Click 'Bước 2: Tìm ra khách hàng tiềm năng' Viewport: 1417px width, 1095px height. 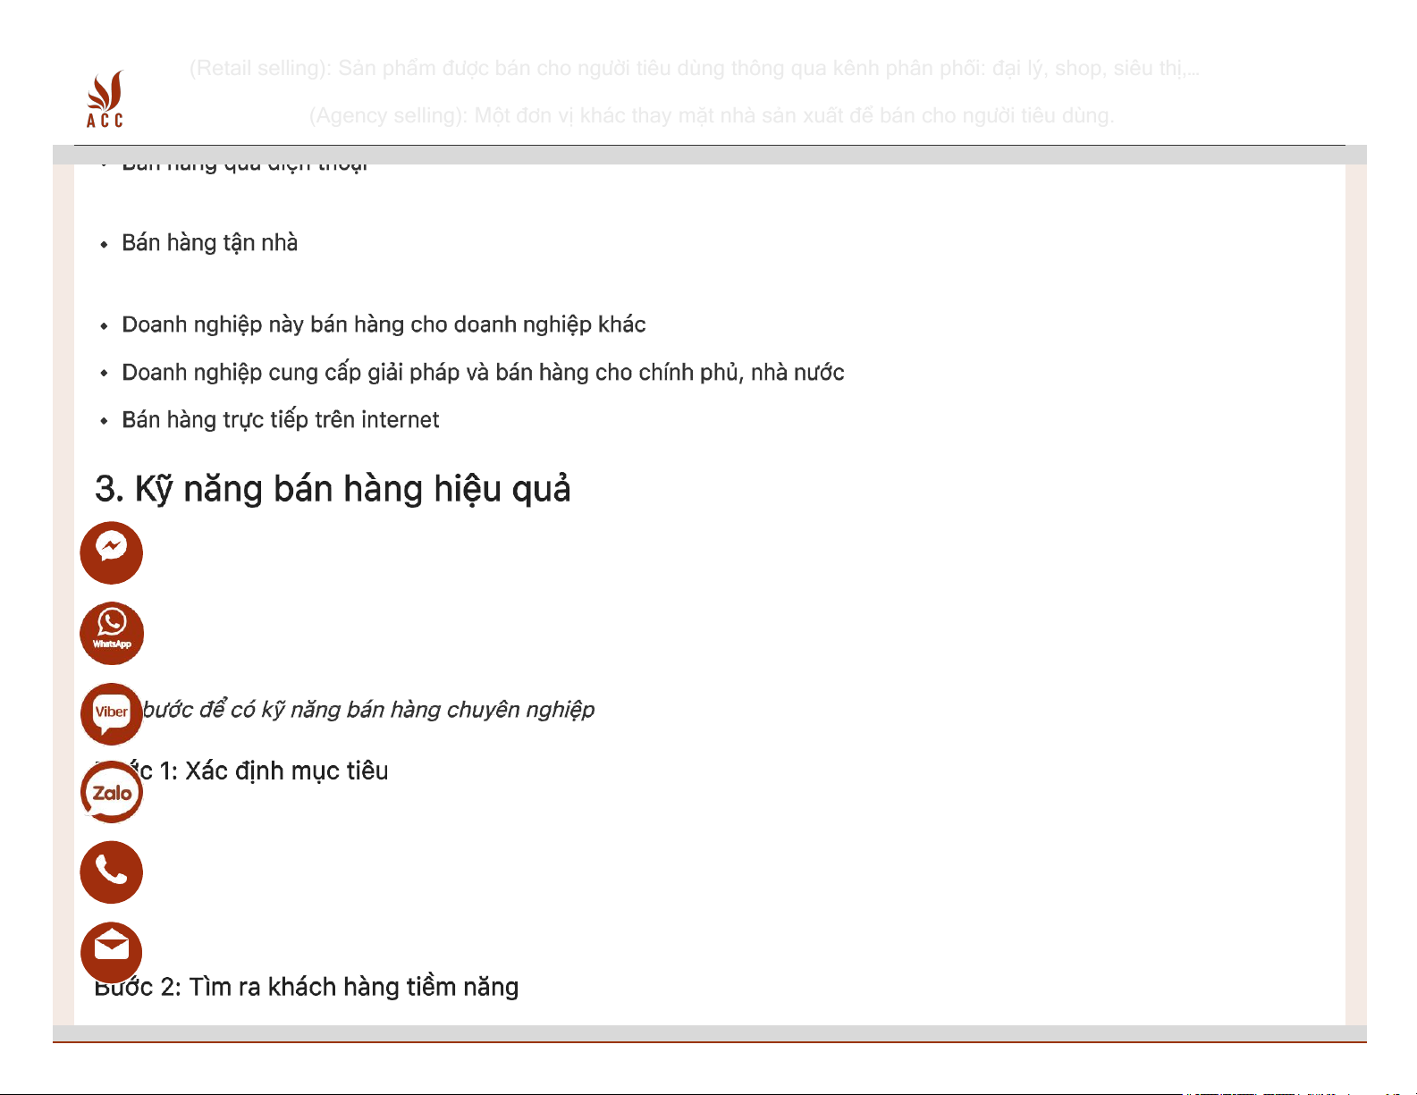coord(307,988)
